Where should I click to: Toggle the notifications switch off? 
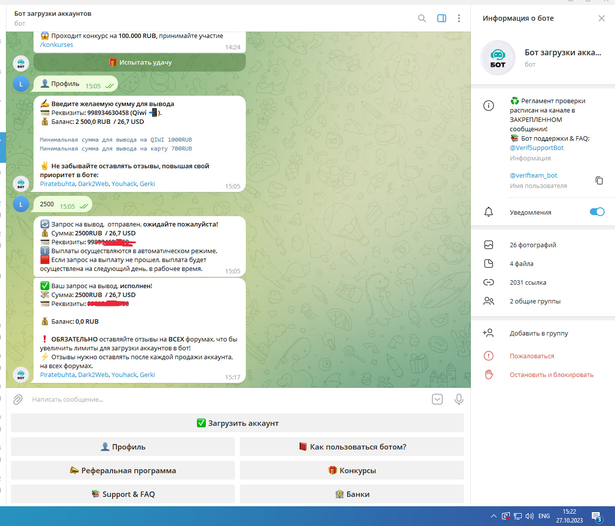click(597, 212)
